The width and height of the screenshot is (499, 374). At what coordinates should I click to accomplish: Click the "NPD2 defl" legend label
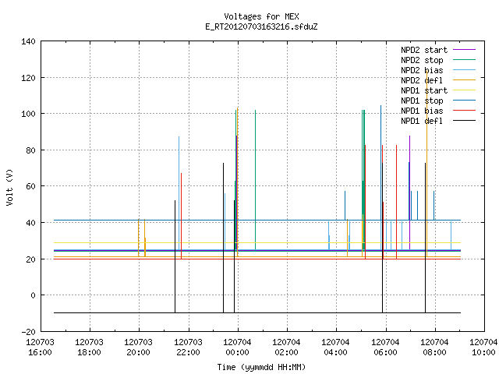coord(422,80)
